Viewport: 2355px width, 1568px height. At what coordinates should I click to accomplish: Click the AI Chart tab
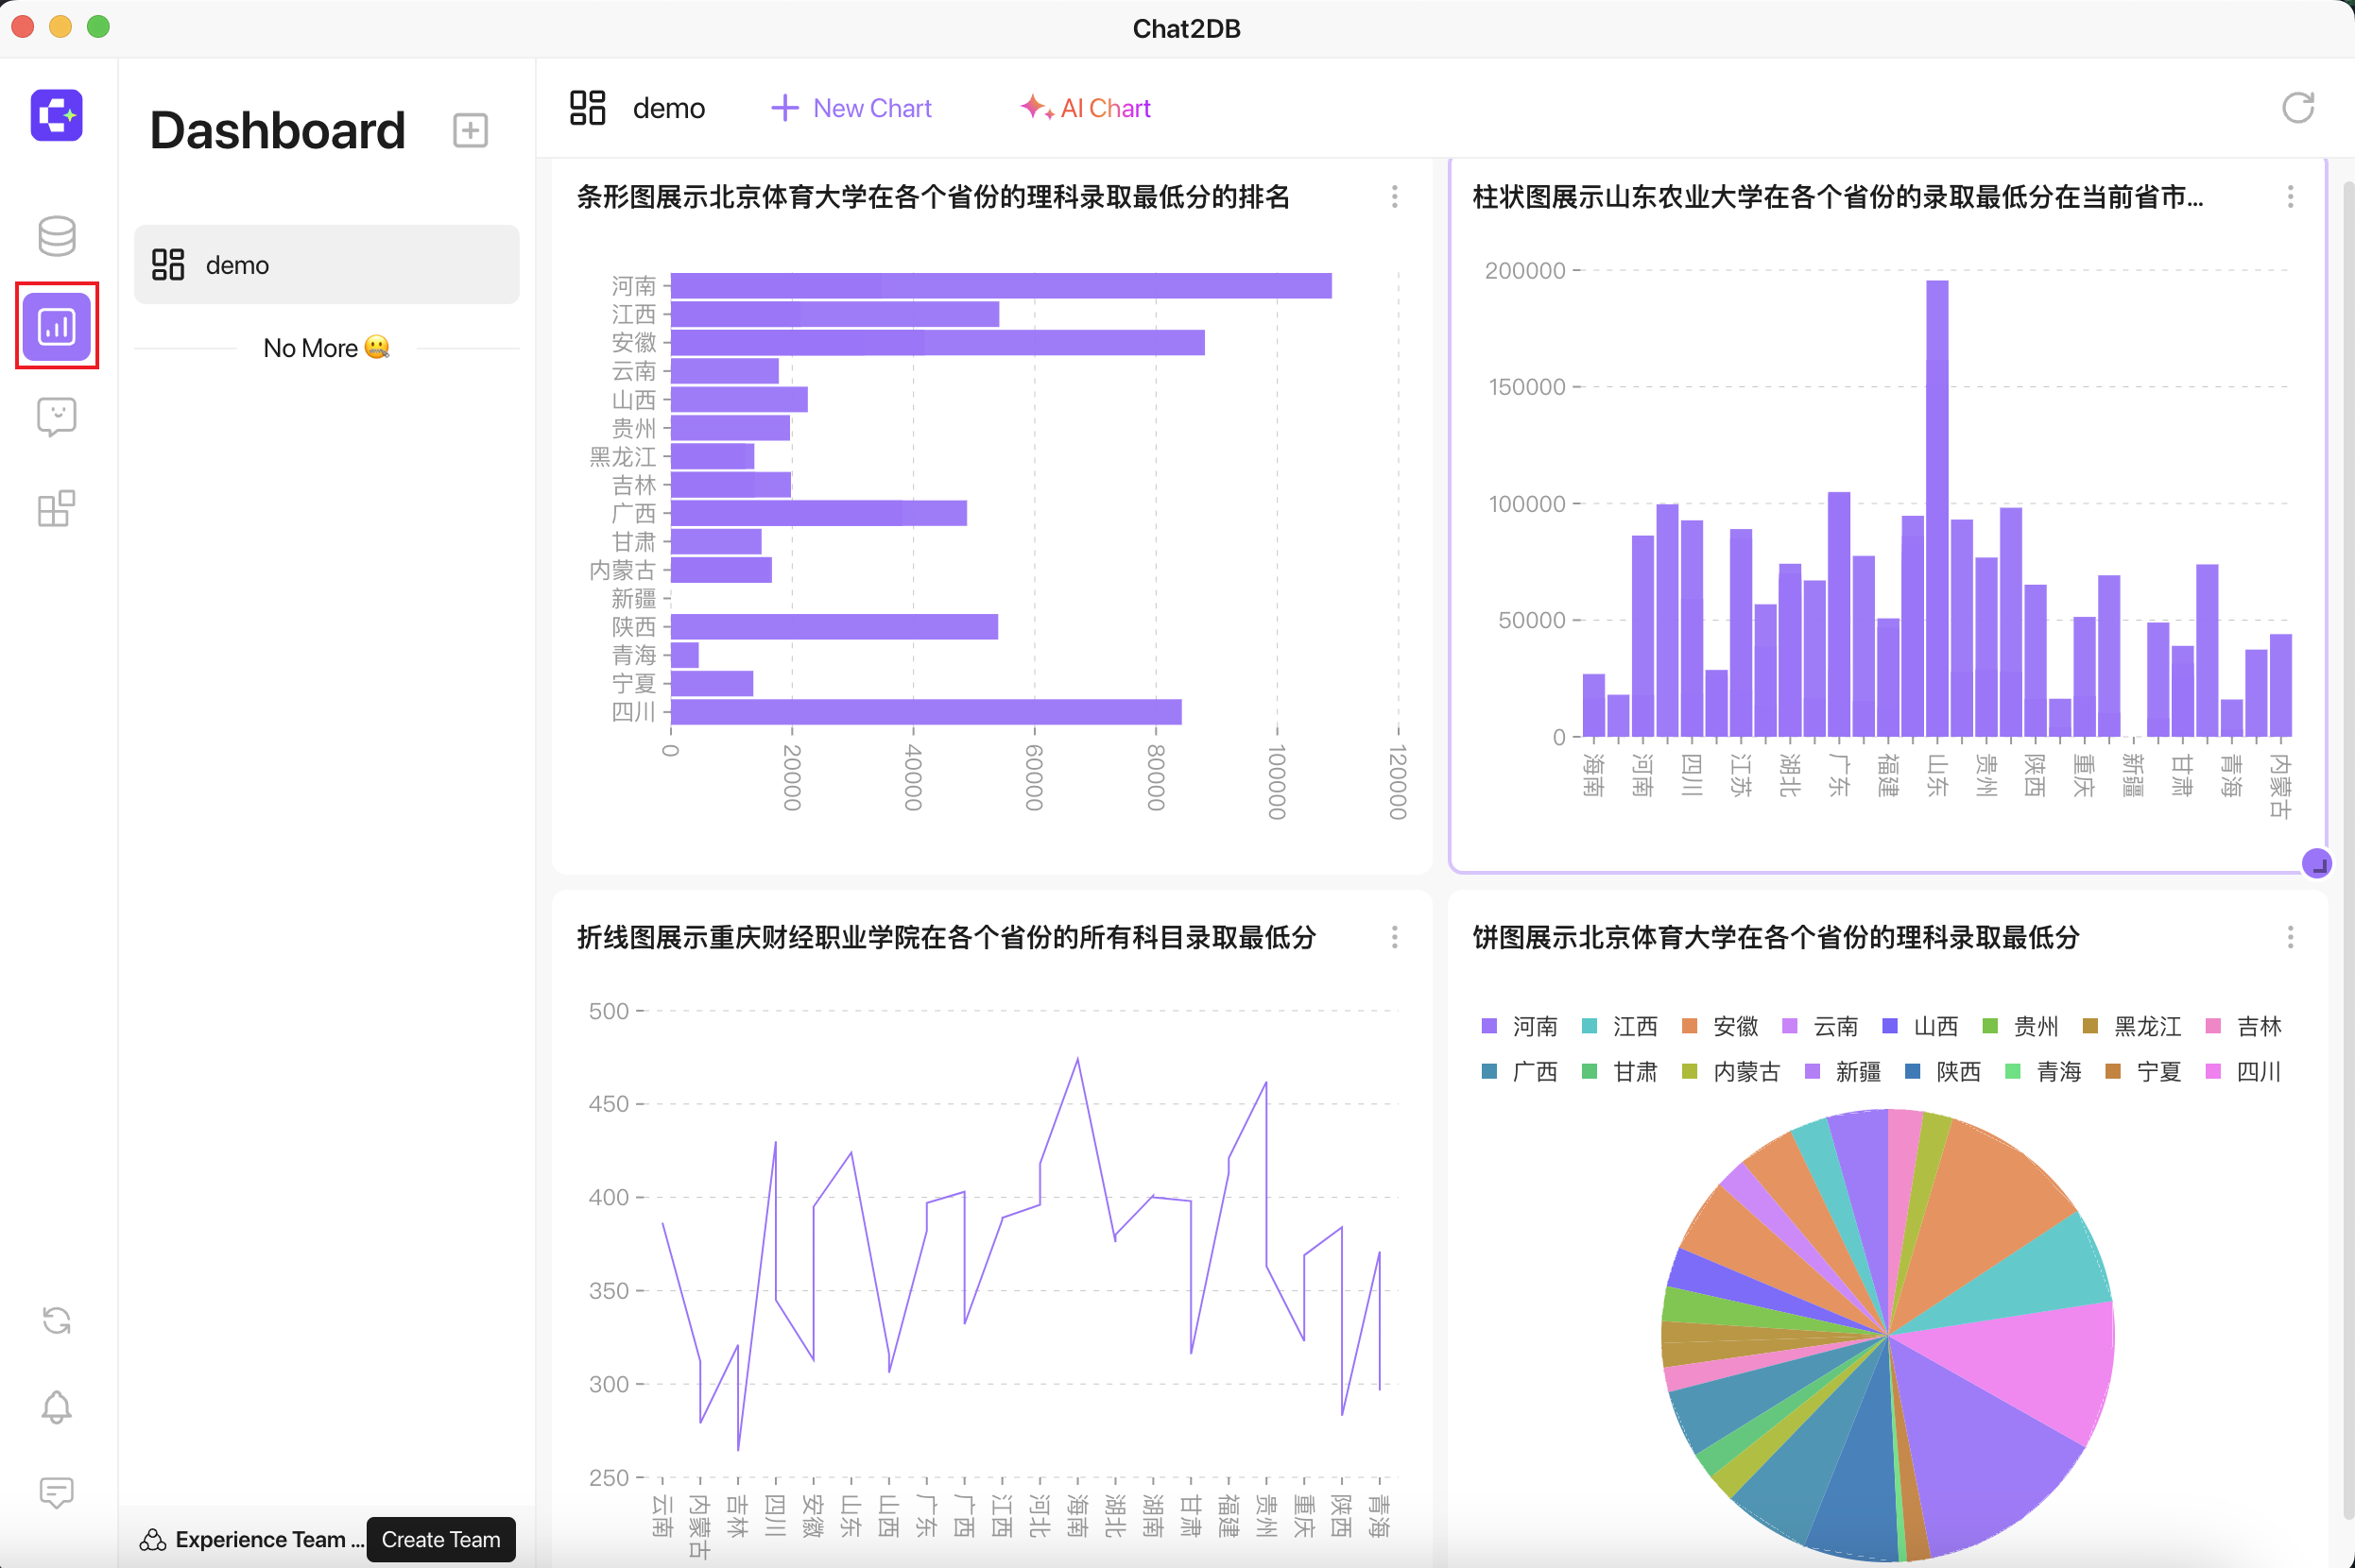pyautogui.click(x=1082, y=109)
